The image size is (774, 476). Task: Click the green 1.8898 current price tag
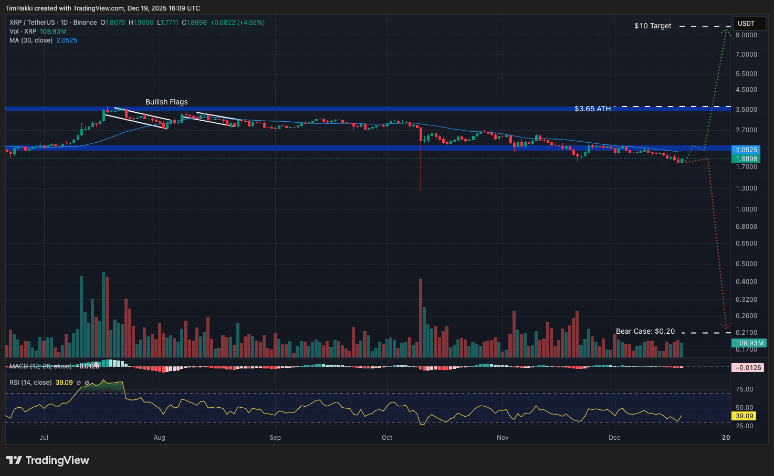coord(746,158)
